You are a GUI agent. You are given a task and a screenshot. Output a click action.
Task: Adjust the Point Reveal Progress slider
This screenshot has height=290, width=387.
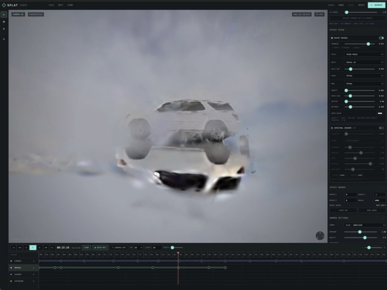click(x=368, y=44)
